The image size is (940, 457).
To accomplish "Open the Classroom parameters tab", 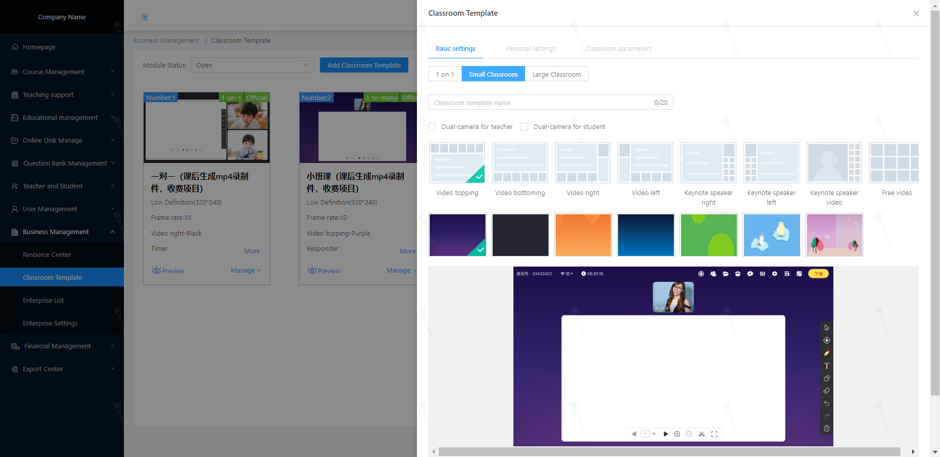I will [x=618, y=49].
